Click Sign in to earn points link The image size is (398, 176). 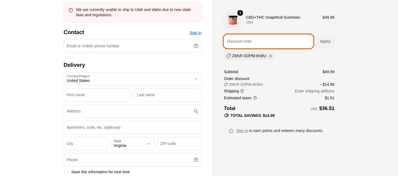[x=242, y=131]
